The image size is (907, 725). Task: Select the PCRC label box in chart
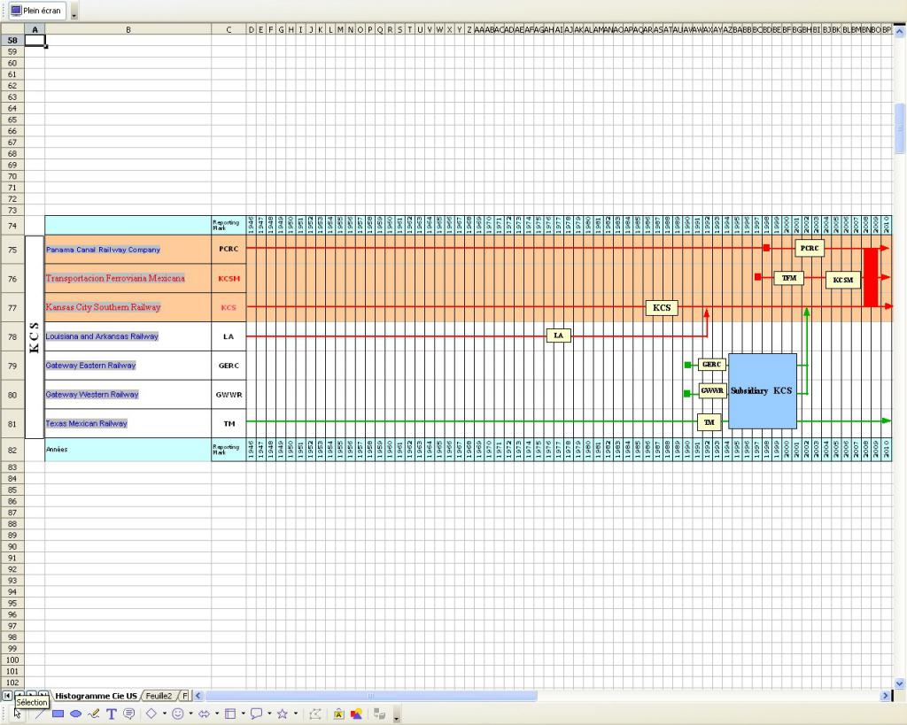click(x=810, y=248)
